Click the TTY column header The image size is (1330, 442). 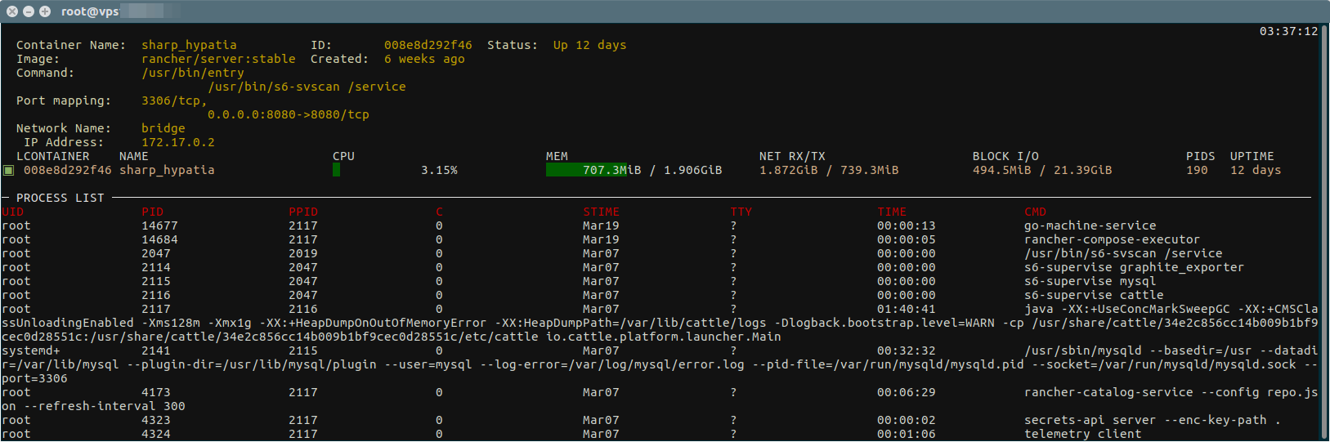[x=741, y=212]
